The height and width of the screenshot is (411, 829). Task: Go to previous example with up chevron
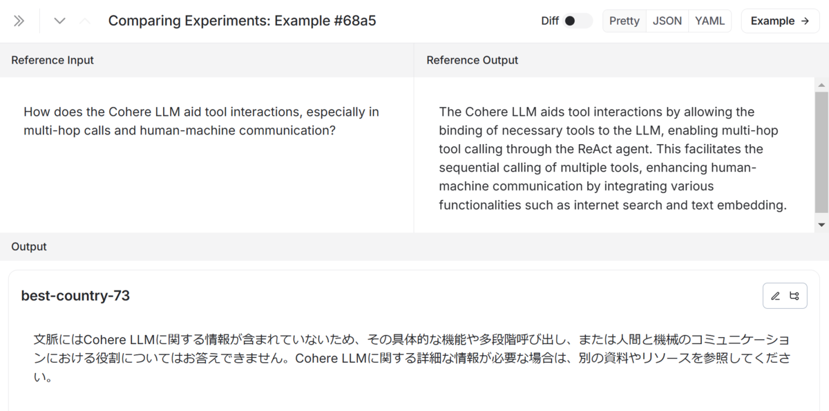84,21
